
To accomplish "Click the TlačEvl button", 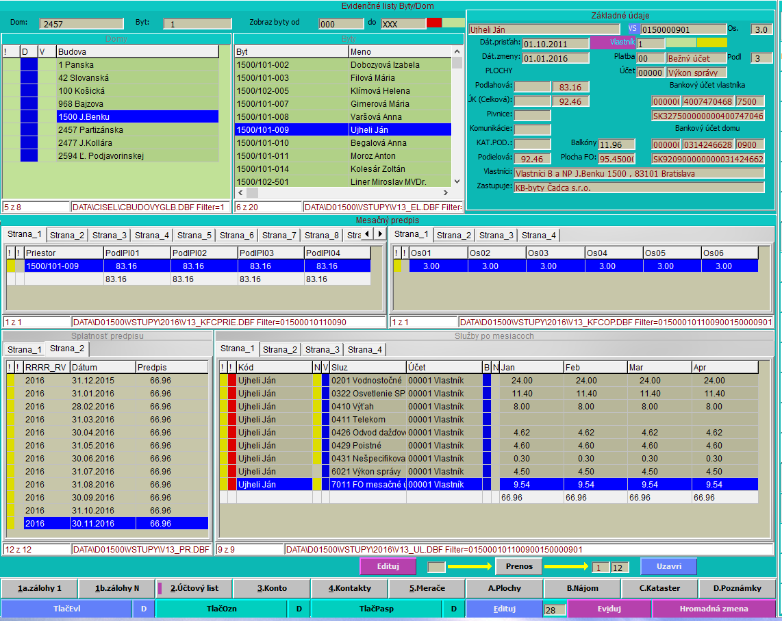I will [x=67, y=609].
